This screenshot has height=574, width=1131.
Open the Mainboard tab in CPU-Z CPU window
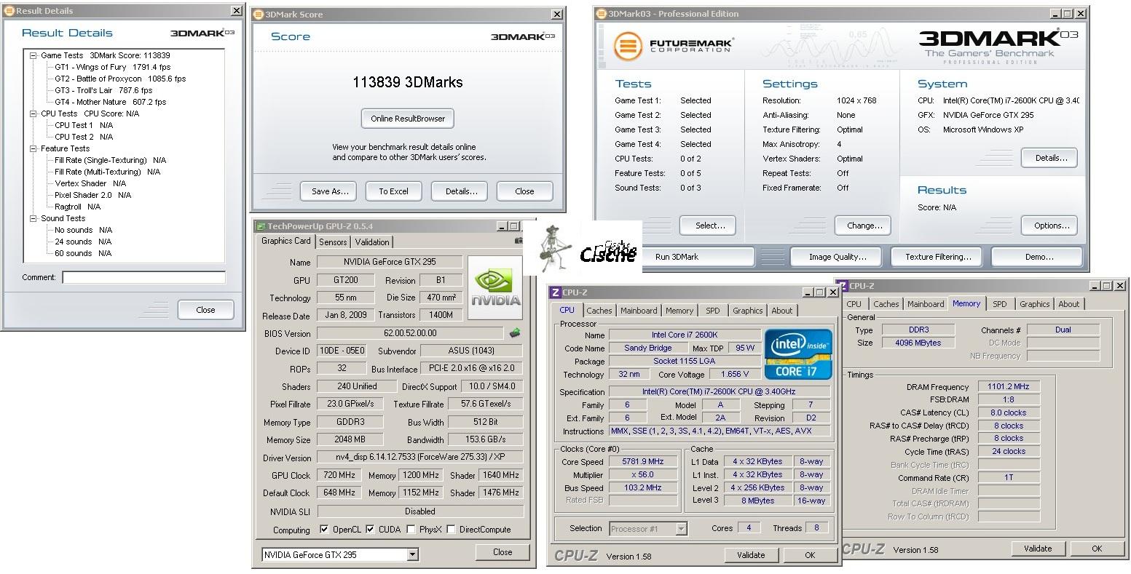(639, 311)
